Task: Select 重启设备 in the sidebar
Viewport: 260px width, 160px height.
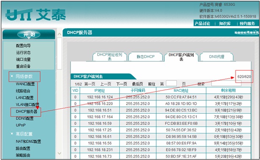Action: (x=23, y=67)
